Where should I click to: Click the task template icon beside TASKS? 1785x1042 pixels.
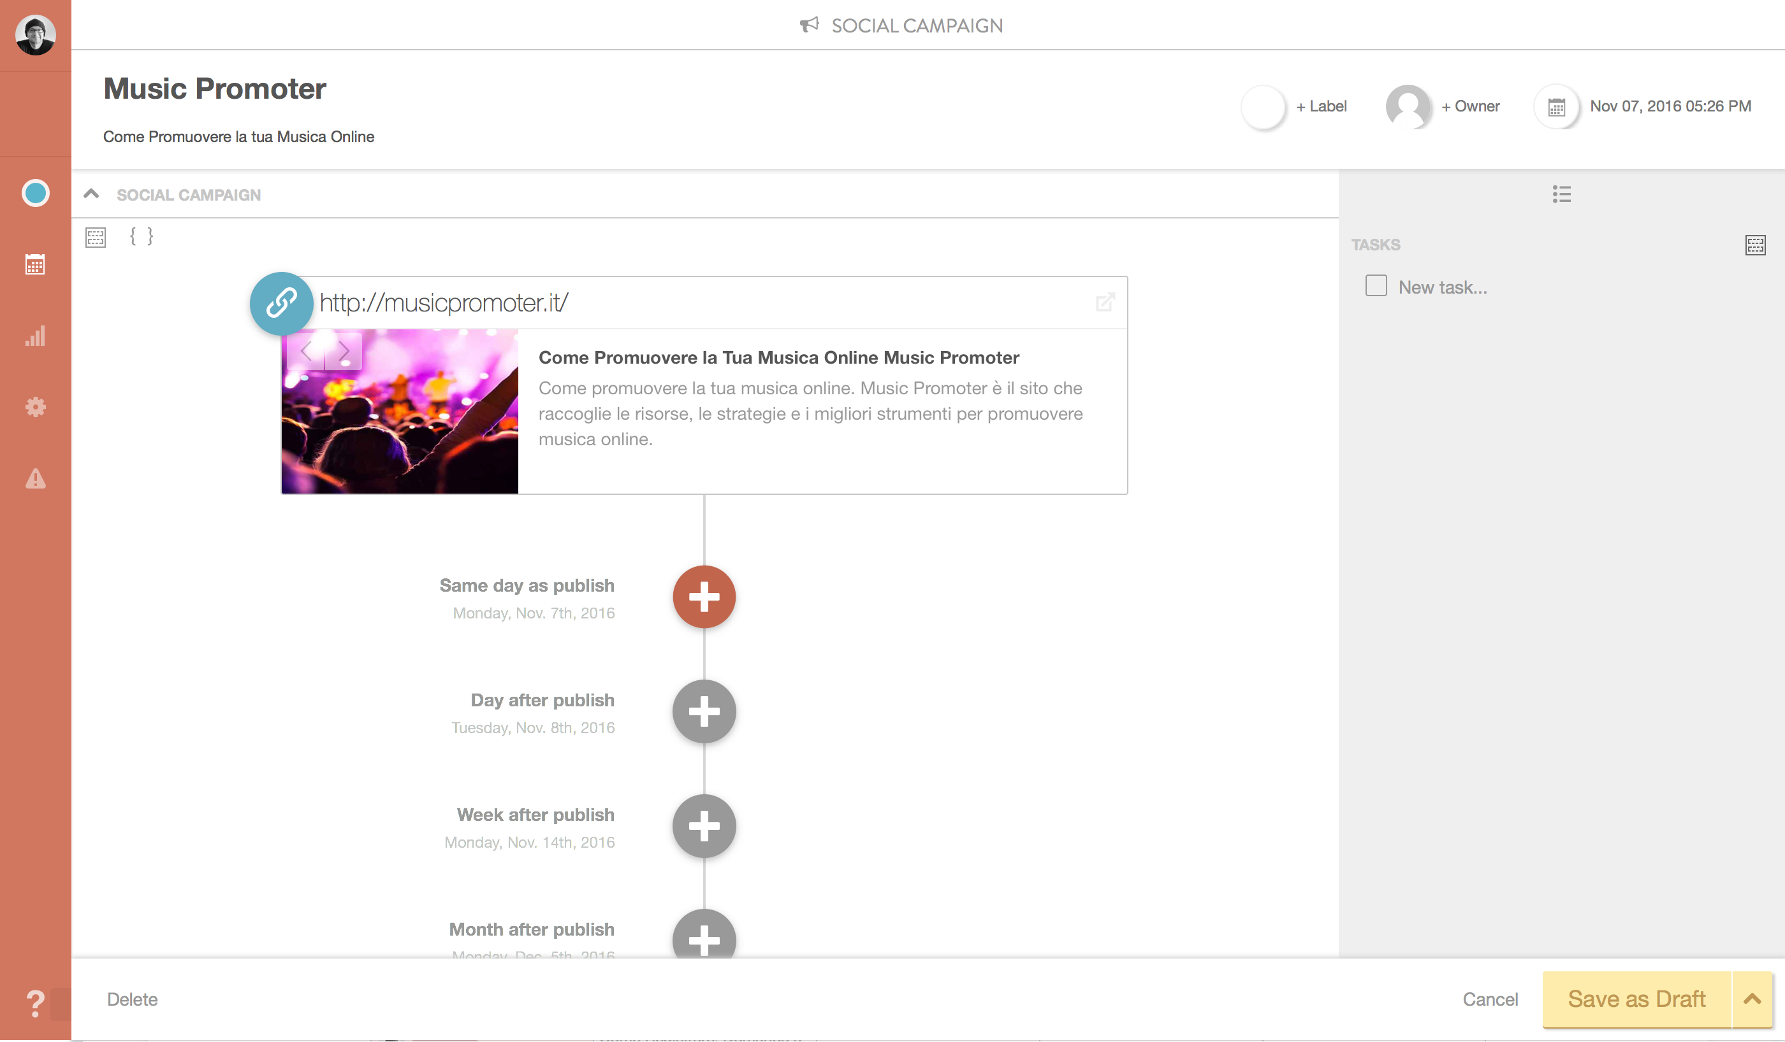pos(1755,245)
